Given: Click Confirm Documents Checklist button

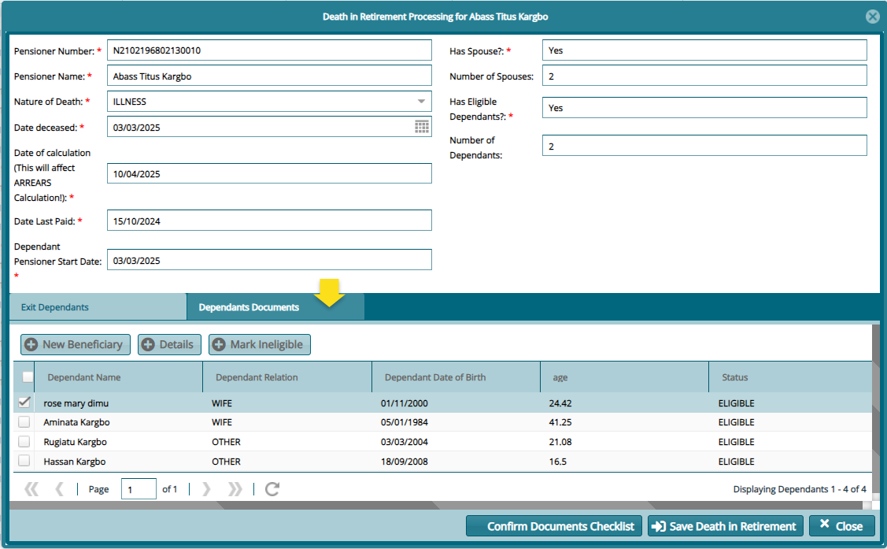Looking at the screenshot, I should 554,526.
